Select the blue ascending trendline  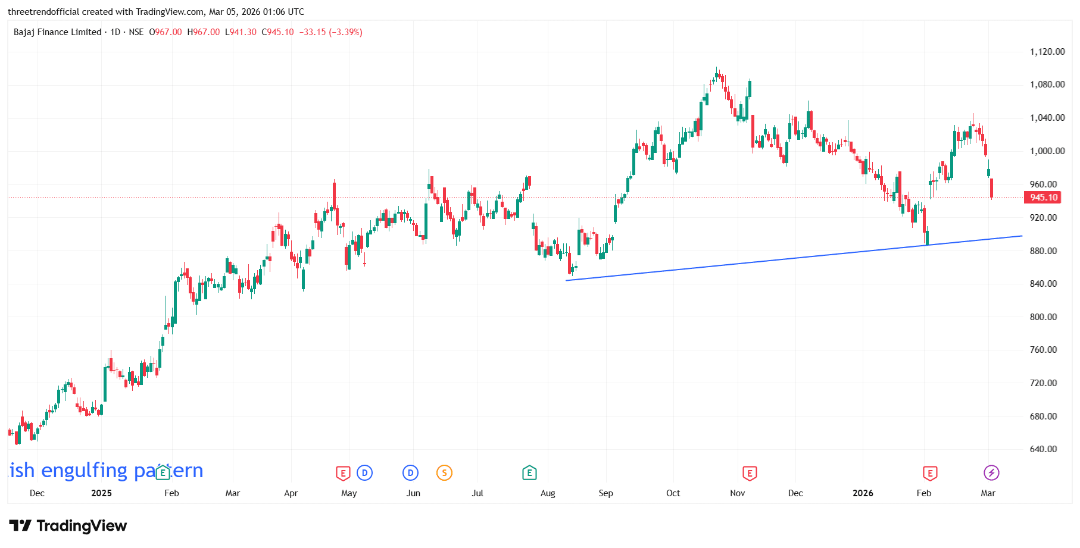pos(794,258)
